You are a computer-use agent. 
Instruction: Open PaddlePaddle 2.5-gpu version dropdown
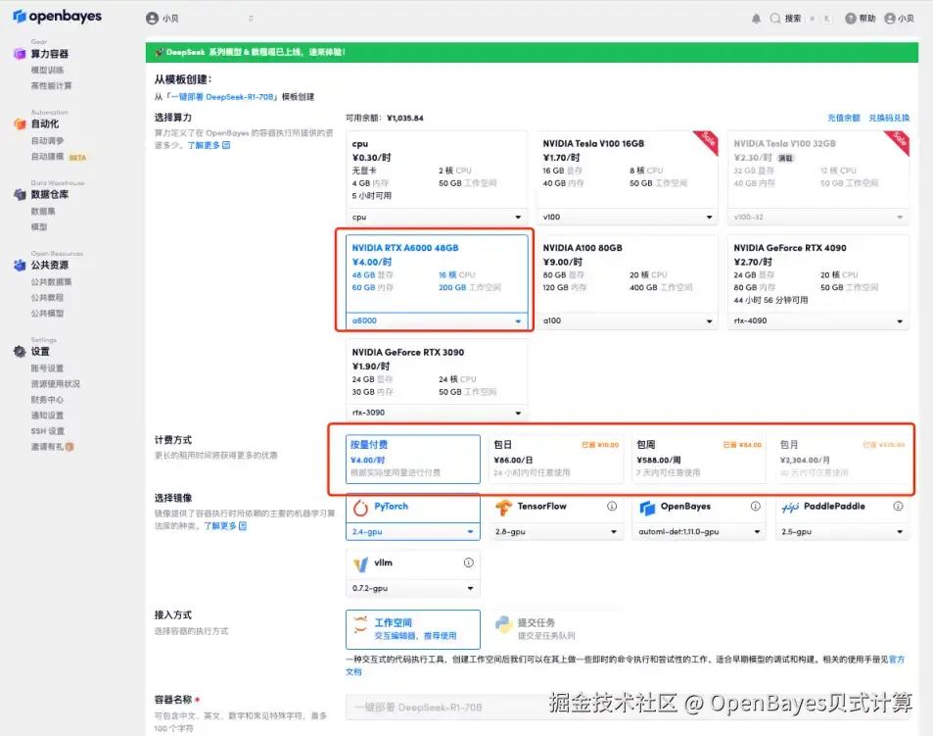pyautogui.click(x=842, y=532)
